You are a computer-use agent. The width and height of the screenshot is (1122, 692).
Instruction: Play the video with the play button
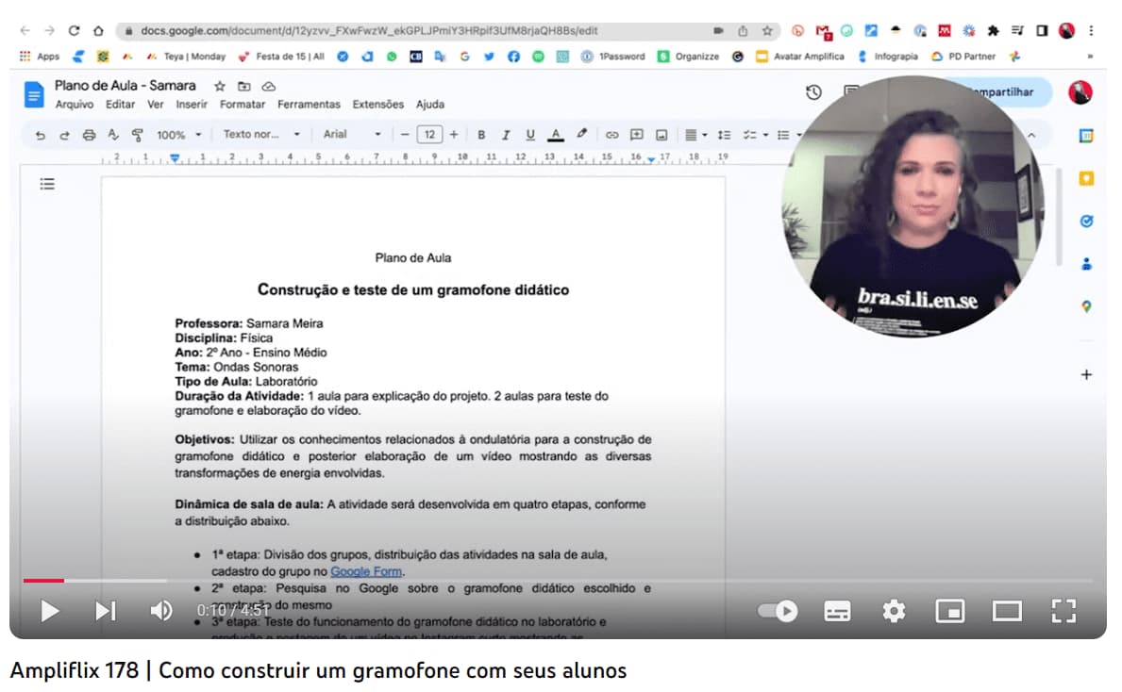click(49, 611)
